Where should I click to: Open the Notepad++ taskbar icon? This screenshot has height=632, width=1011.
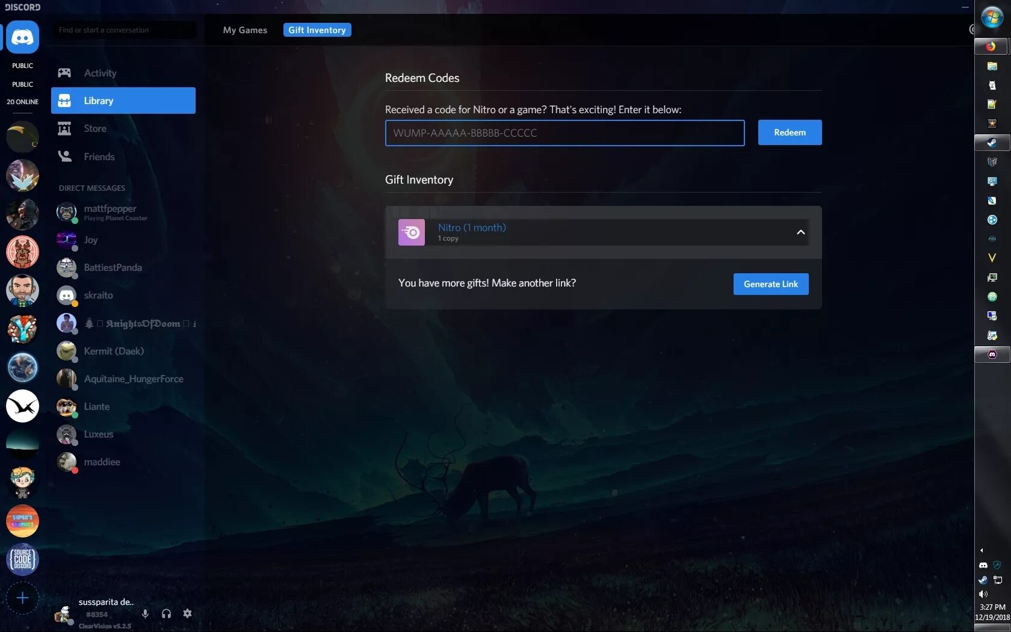pos(992,105)
